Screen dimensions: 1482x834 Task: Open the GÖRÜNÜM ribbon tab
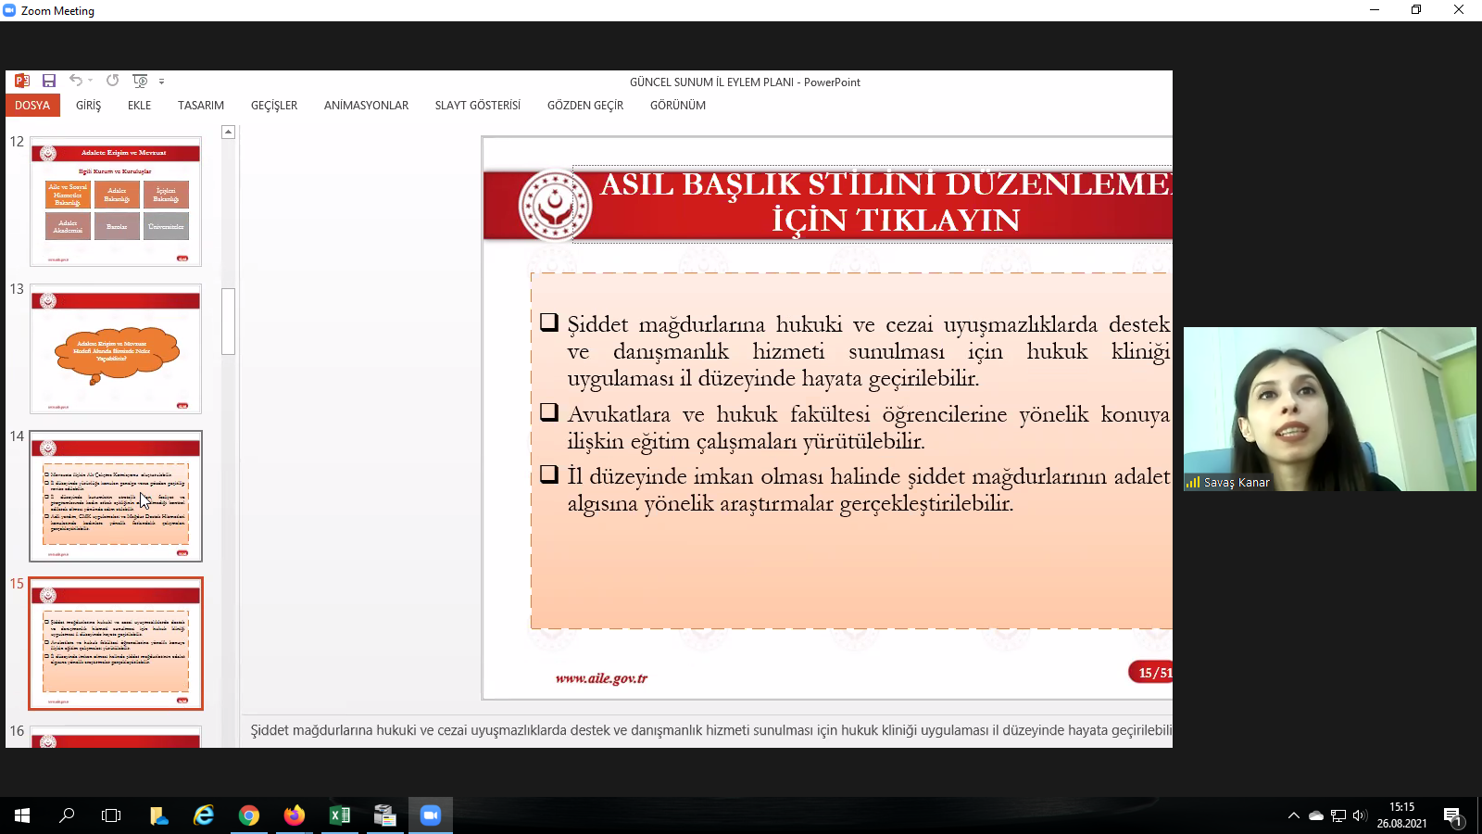[678, 106]
